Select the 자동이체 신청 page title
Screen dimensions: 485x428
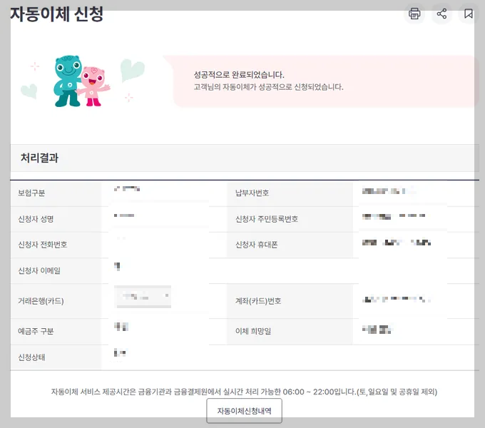pyautogui.click(x=56, y=14)
